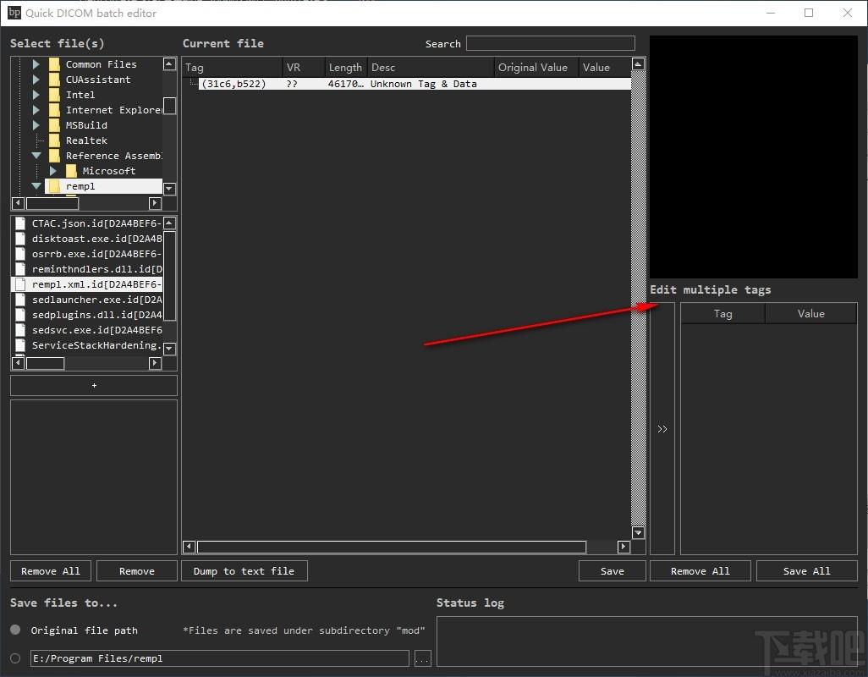868x677 pixels.
Task: Click the rempl folder icon
Action: [x=54, y=186]
